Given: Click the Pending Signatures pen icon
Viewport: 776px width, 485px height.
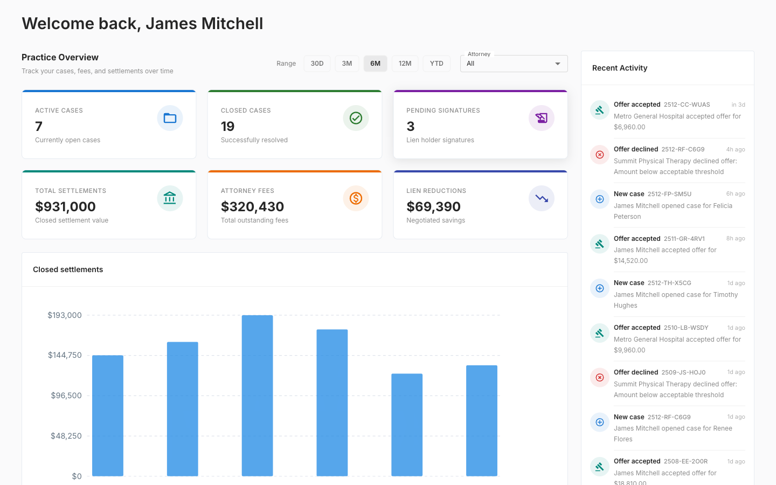Looking at the screenshot, I should click(x=541, y=117).
